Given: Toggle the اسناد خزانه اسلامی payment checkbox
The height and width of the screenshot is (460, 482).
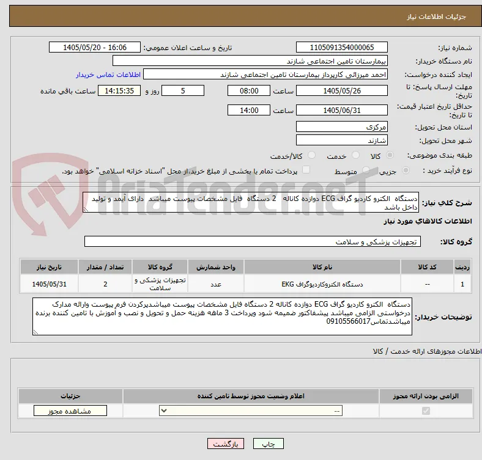Looking at the screenshot, I should click(306, 170).
